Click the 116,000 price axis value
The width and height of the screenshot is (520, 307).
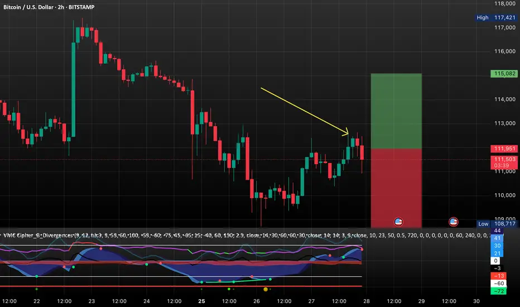click(505, 51)
